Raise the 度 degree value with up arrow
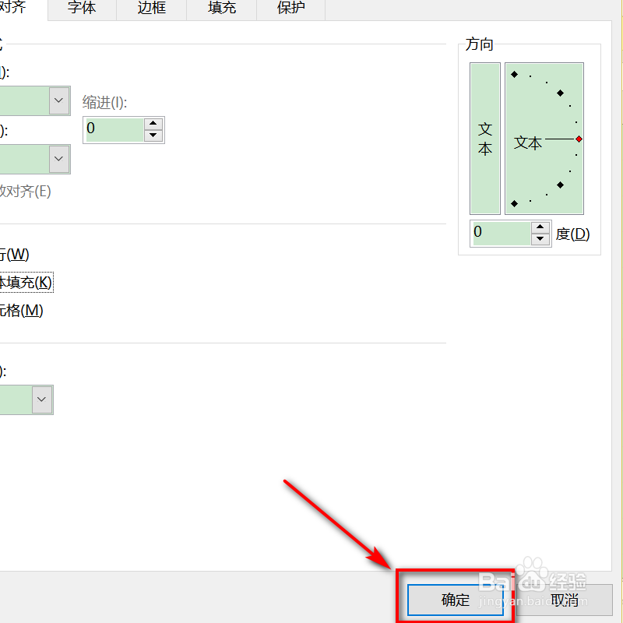 (x=541, y=227)
